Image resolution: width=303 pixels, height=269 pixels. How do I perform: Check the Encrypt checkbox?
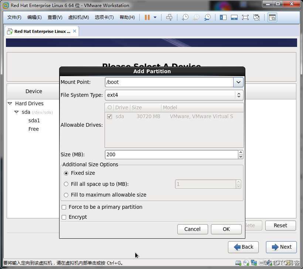click(64, 217)
